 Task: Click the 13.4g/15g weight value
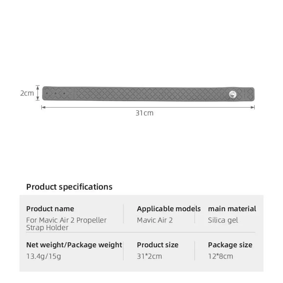click(x=44, y=256)
